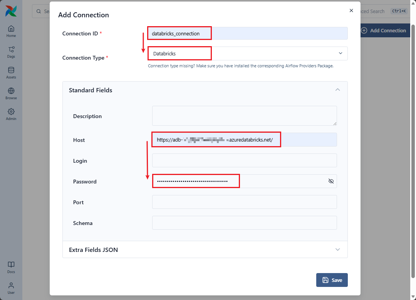Image resolution: width=416 pixels, height=300 pixels.
Task: Open the Assets sidebar icon
Action: pyautogui.click(x=11, y=72)
